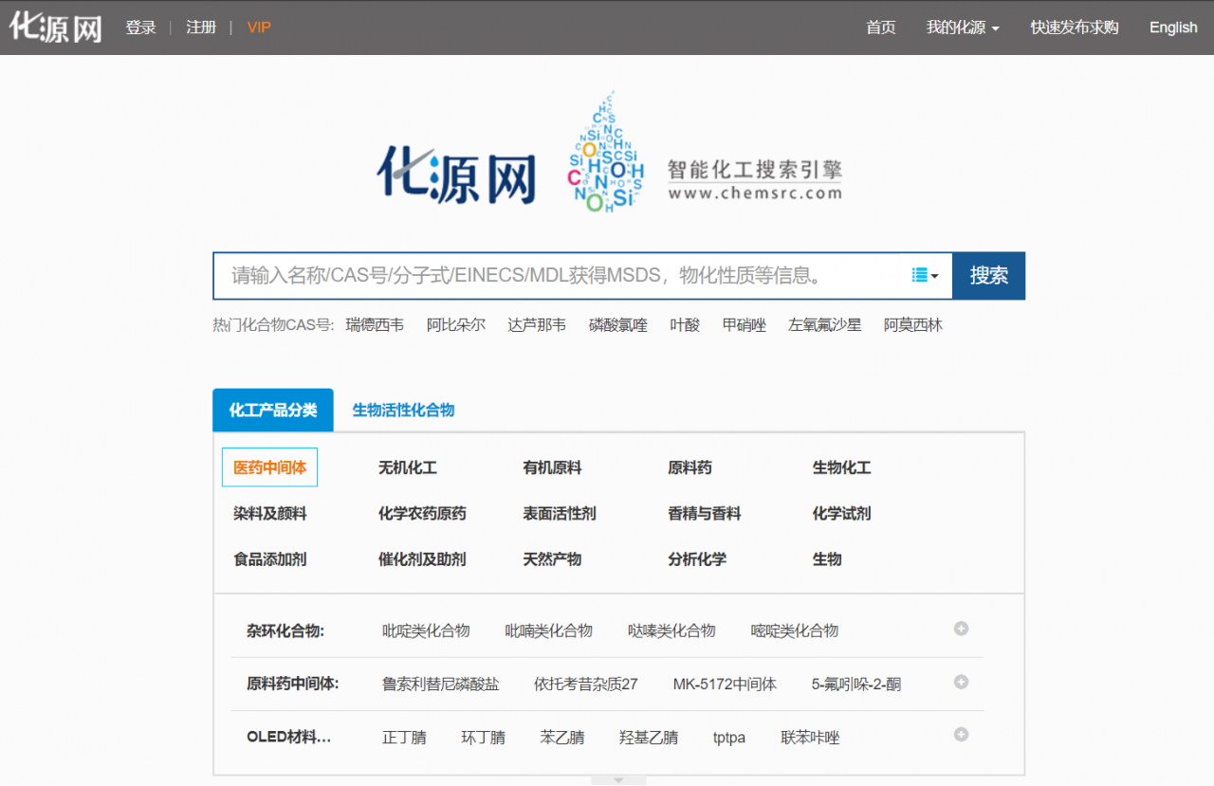Screen dimensions: 1214x786
Task: Click the large 化源网 center logo
Action: tap(456, 174)
